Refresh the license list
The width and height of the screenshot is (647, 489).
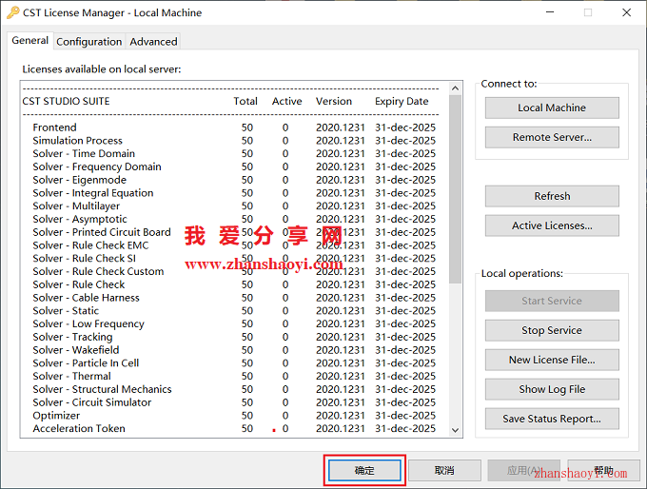point(552,196)
